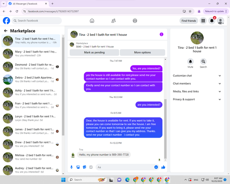Choose a sticker icon
Viewport: 230px width, 184px height.
[x=85, y=167]
